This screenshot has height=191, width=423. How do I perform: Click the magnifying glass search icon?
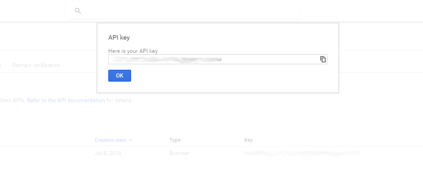coord(78,11)
